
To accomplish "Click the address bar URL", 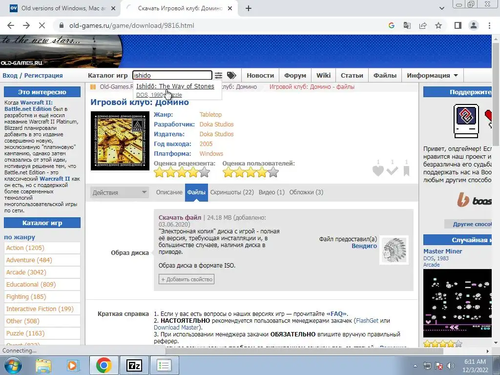I will pyautogui.click(x=132, y=25).
